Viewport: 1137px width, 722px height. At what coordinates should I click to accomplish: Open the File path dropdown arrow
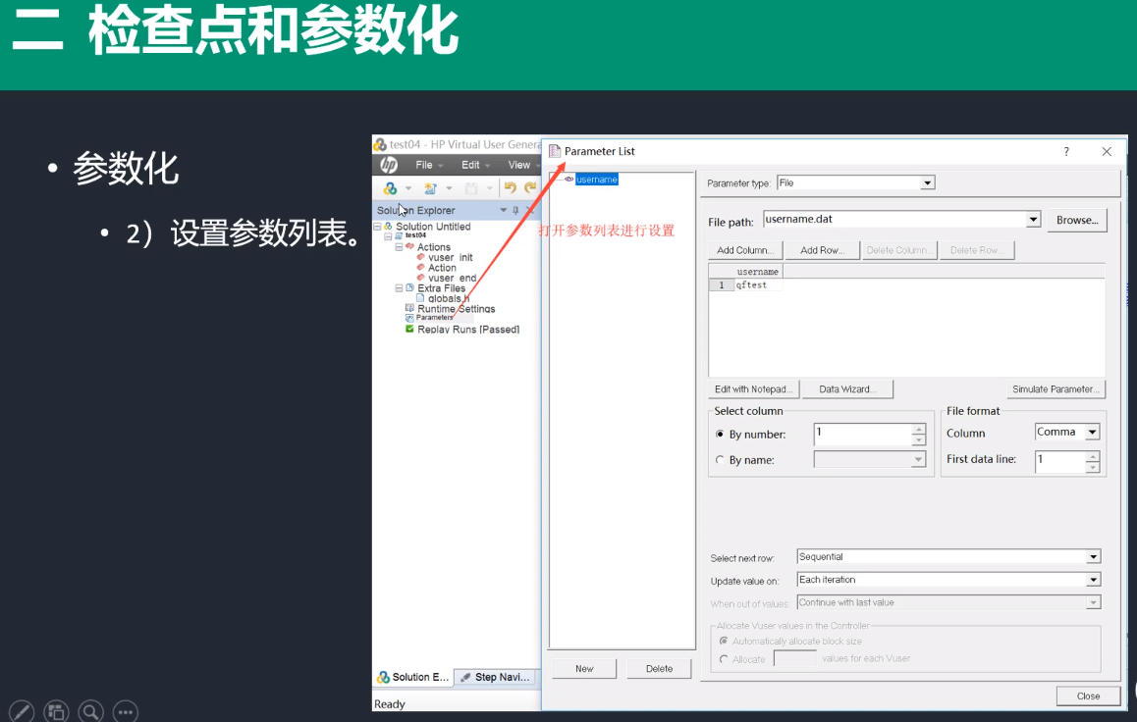[1033, 220]
